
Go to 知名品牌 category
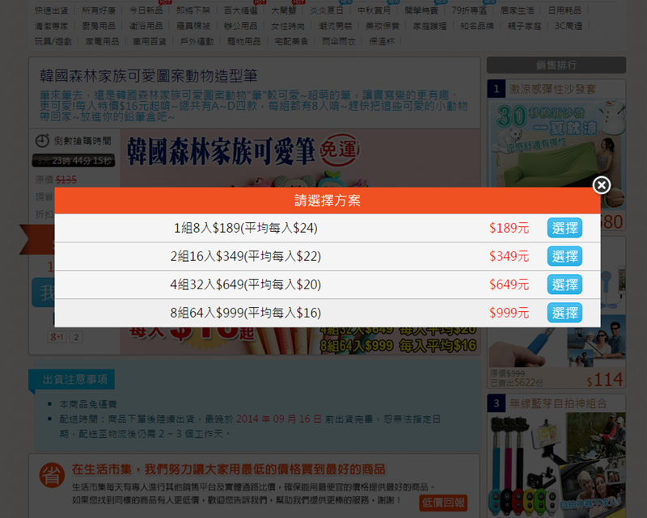click(477, 26)
